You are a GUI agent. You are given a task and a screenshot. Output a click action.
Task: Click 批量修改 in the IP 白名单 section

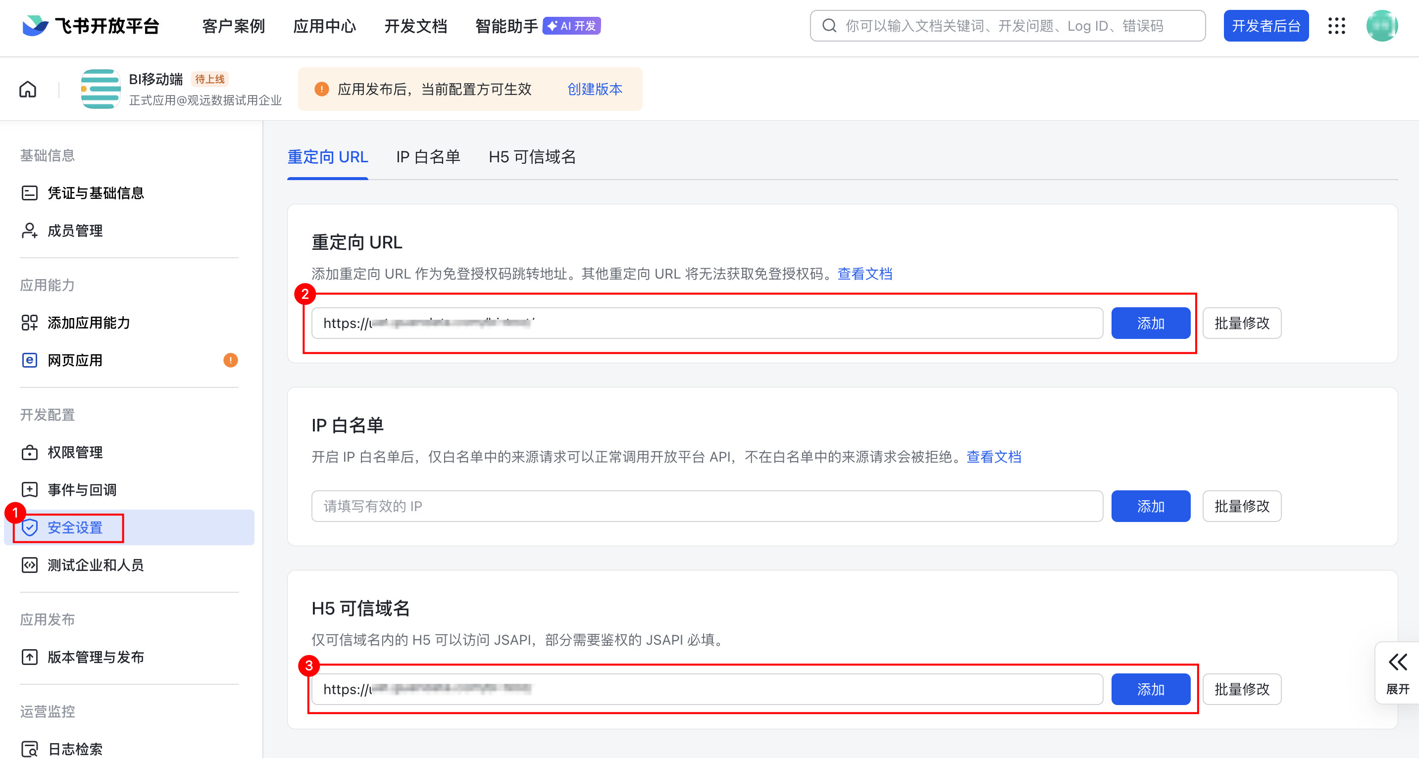1241,506
